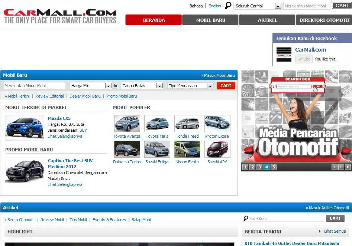Click the blue Mazda CX5 photo
Viewport: 352px width, 246px height.
[25, 128]
